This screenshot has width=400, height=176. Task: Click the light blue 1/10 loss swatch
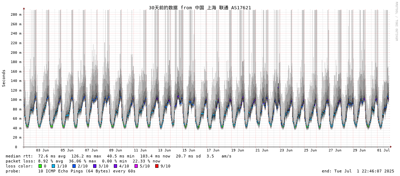click(53, 166)
